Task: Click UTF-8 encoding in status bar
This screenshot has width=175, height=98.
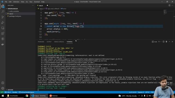Action: [x=147, y=92]
